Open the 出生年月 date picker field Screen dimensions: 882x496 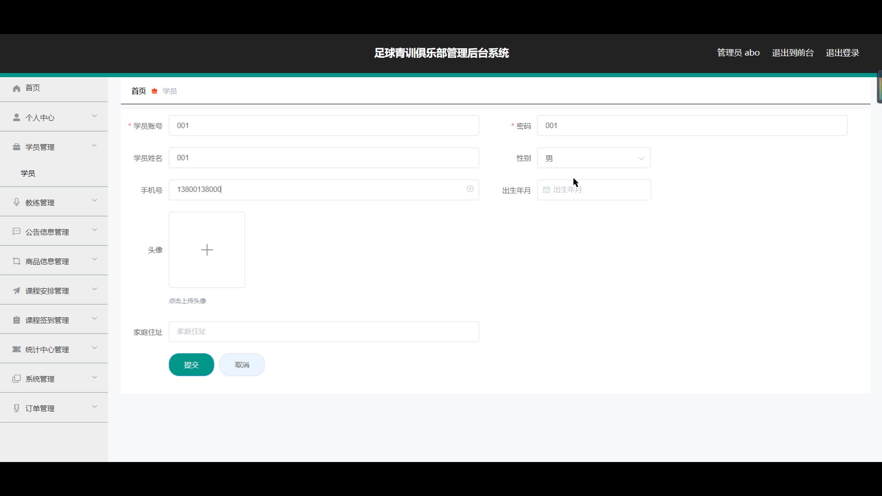point(594,190)
